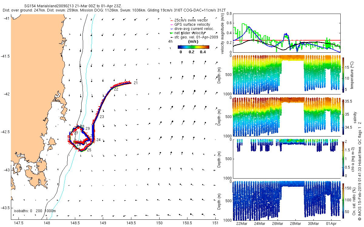Screen dimensions: 364x227
Task: Click the 34.5 tick on the salinity colorbar
Action: [x=348, y=127]
